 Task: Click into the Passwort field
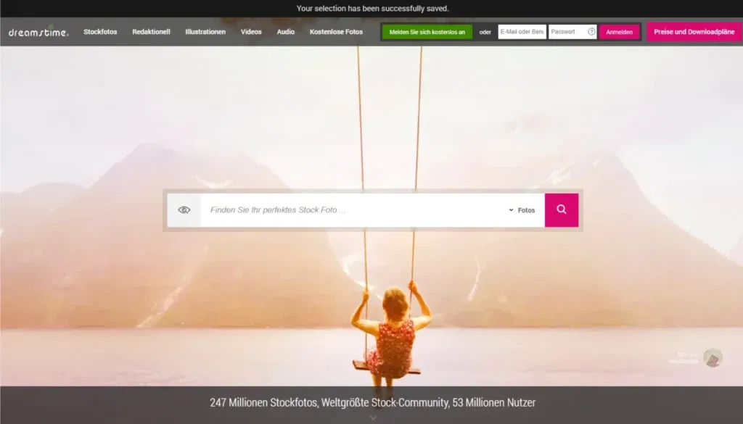coord(567,32)
